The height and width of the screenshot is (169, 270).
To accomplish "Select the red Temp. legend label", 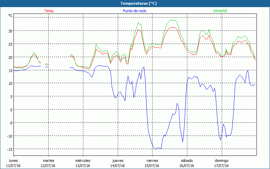I will pyautogui.click(x=49, y=11).
